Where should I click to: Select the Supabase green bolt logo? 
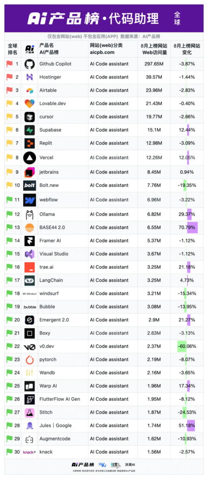pyautogui.click(x=29, y=130)
